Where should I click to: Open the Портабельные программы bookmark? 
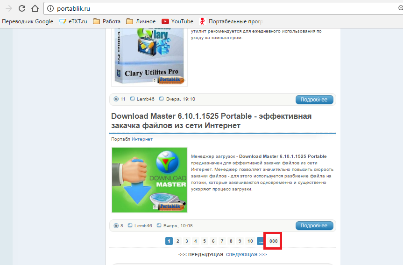(231, 21)
